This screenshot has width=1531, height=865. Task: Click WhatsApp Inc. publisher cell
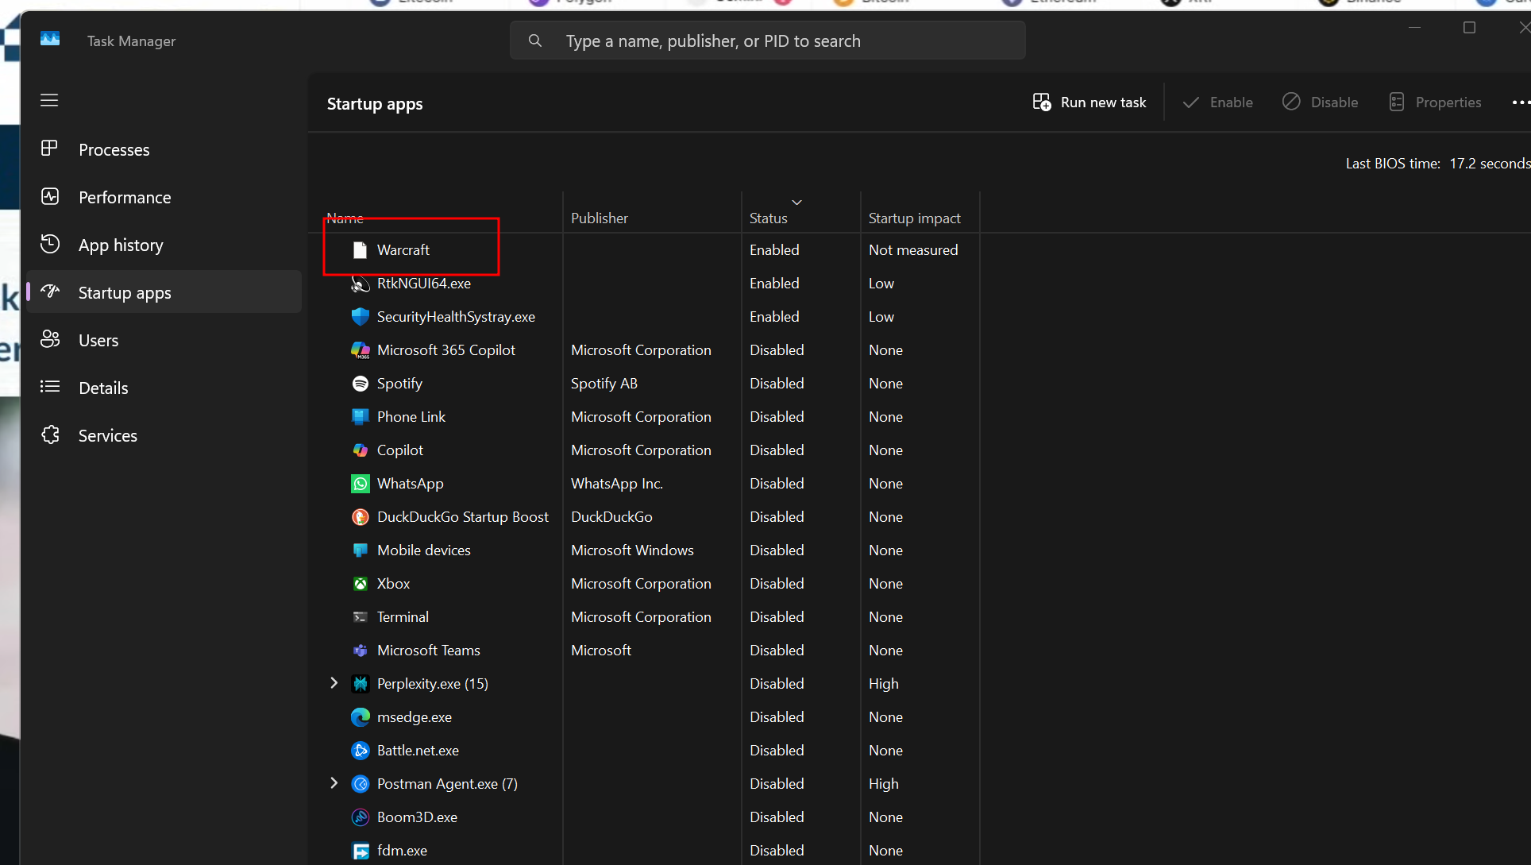tap(617, 484)
